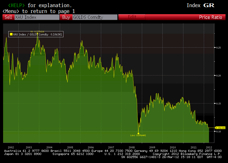Image resolution: width=228 pixels, height=163 pixels.
Task: Click the low point marker at 0.096441
Action: tap(138, 133)
